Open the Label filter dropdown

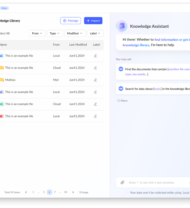(x=95, y=33)
